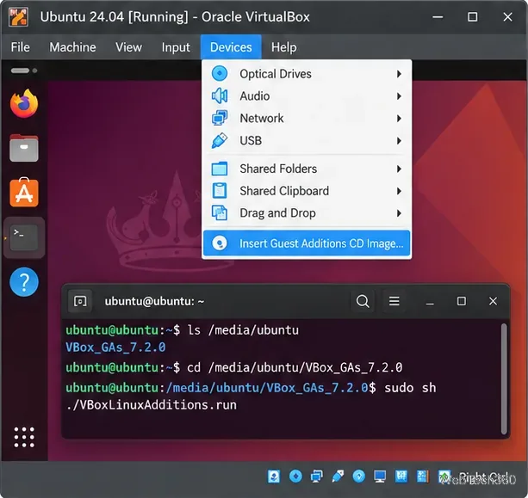Click the VirtualBox title bar app icon

[x=18, y=17]
